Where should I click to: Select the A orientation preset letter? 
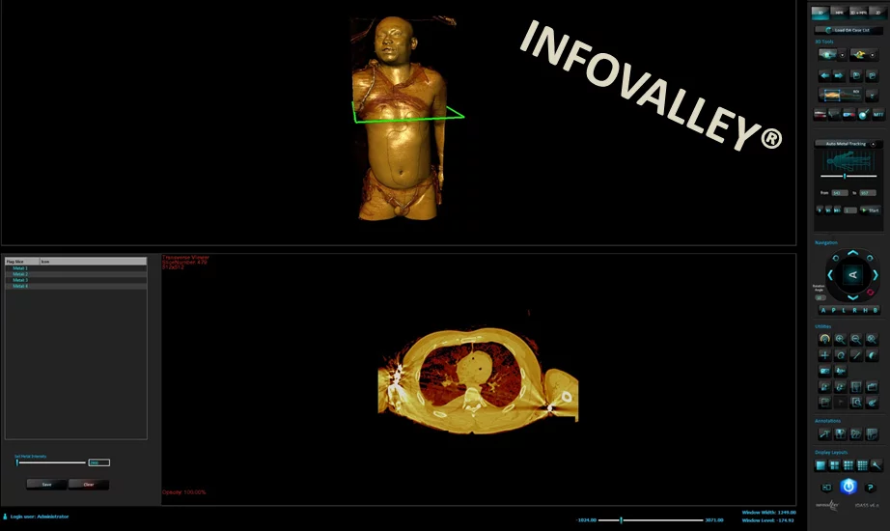(x=823, y=310)
